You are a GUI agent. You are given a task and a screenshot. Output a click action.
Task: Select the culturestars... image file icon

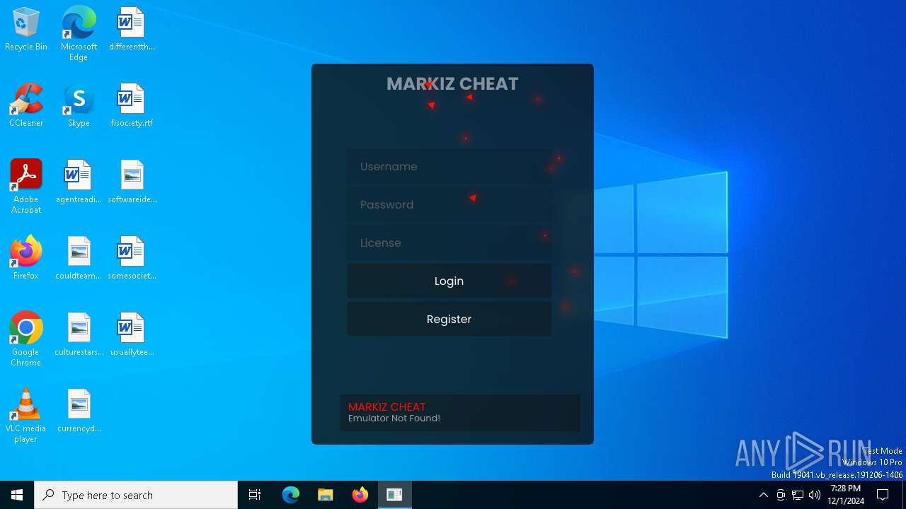coord(79,335)
